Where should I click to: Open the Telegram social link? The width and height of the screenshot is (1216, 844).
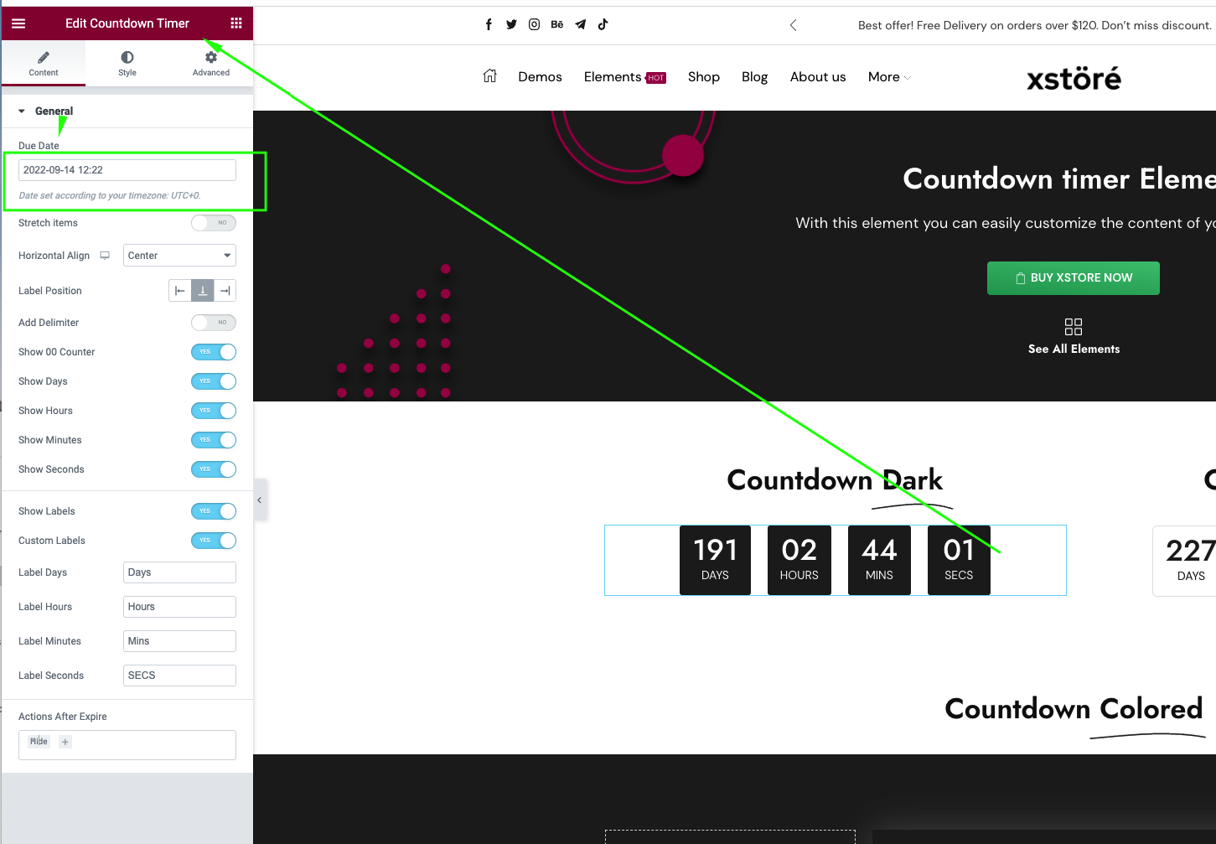(x=580, y=24)
